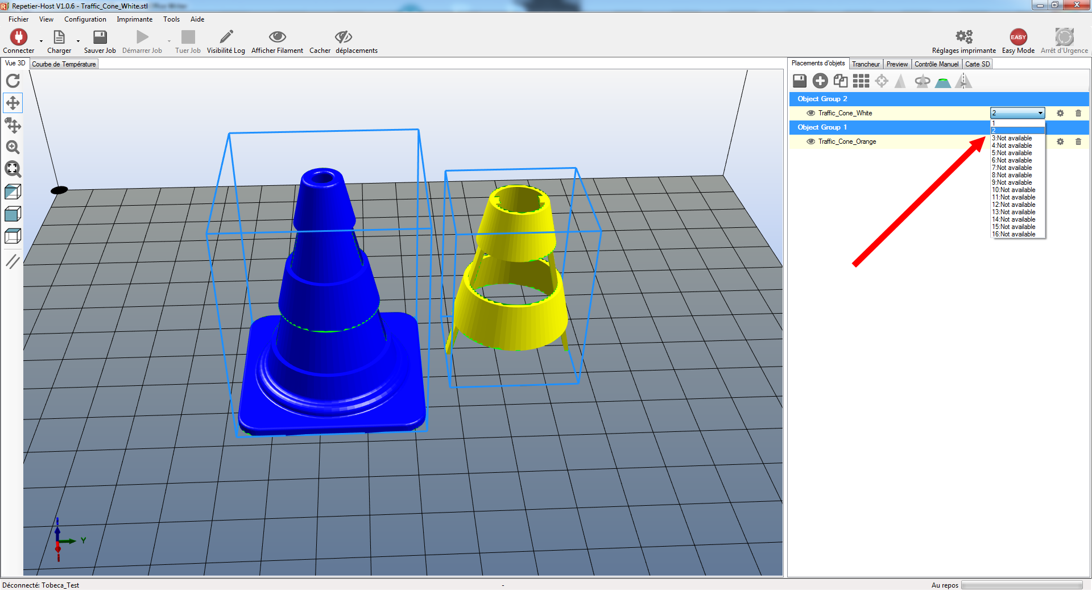Click the Connecter plug icon
This screenshot has width=1092, height=591.
pyautogui.click(x=18, y=38)
